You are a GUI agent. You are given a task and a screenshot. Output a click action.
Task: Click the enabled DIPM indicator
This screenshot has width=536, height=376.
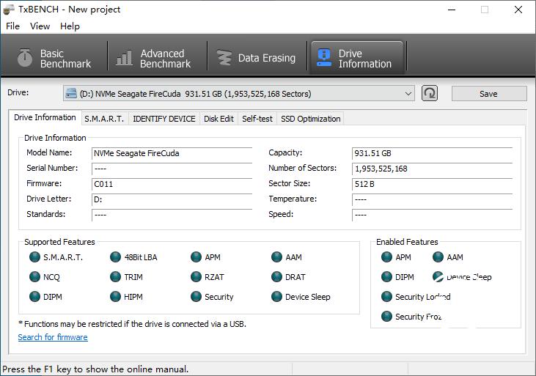386,277
